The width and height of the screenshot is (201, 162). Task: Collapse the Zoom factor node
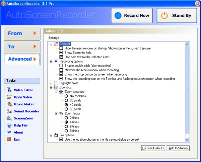(56, 113)
